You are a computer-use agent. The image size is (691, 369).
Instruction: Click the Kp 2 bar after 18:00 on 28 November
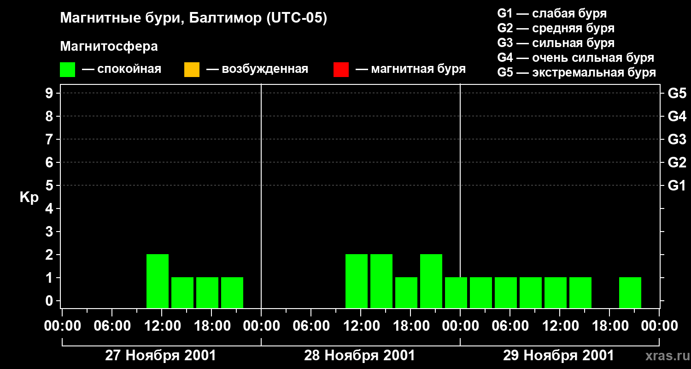click(431, 281)
